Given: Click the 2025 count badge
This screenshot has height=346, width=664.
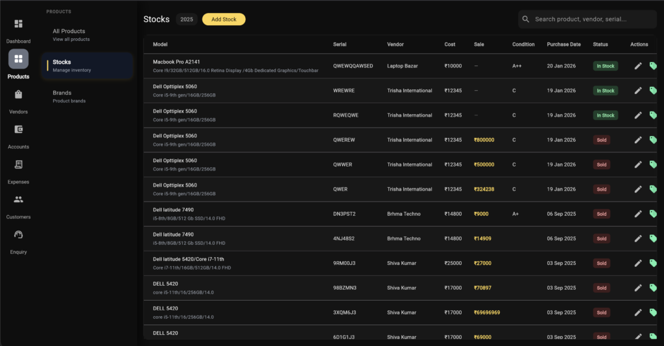Looking at the screenshot, I should (x=187, y=19).
